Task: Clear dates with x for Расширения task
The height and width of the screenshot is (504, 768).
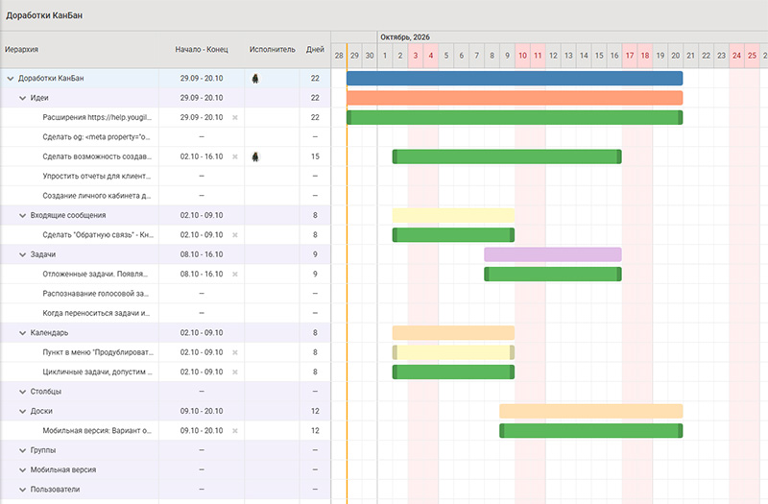Action: (x=235, y=117)
